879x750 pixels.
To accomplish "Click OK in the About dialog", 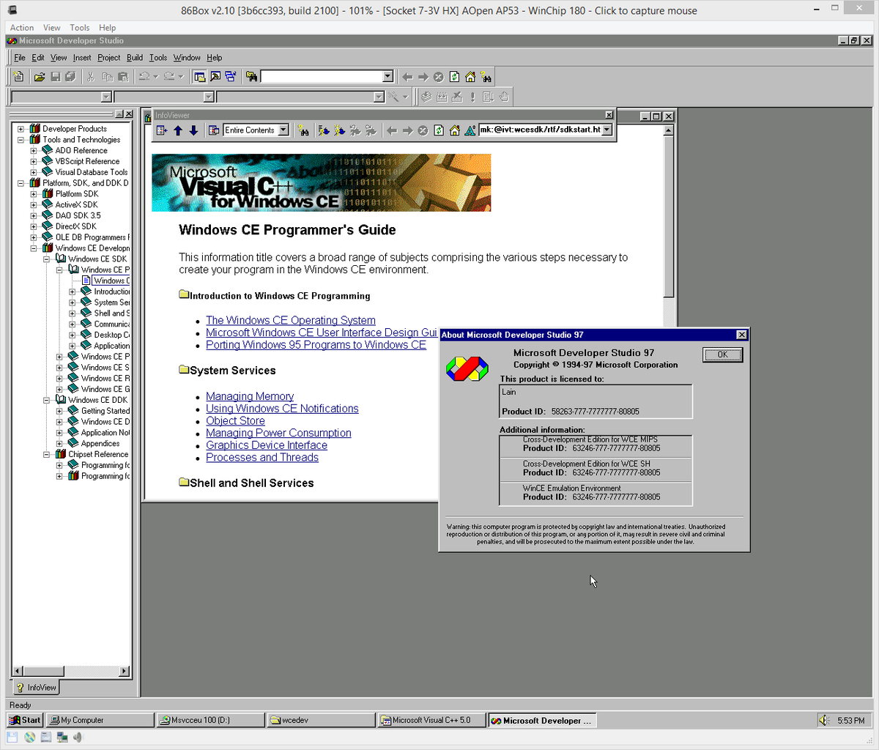I will click(723, 354).
